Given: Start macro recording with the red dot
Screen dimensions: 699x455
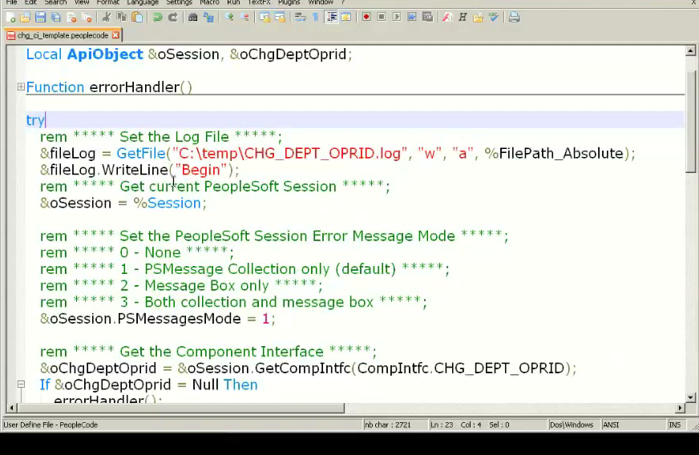Looking at the screenshot, I should point(366,18).
